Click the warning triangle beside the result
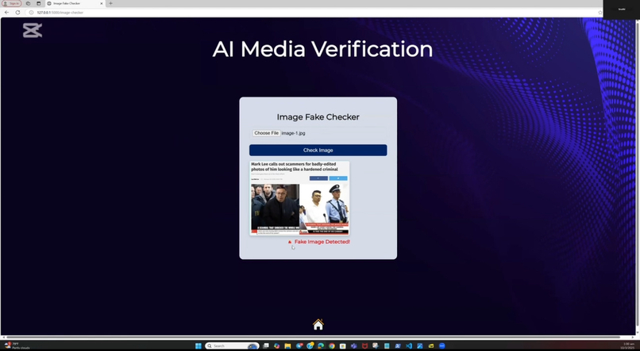Image resolution: width=640 pixels, height=351 pixels. tap(290, 242)
